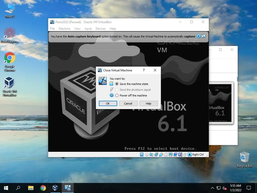
Task: Click the display settings status icon
Action: click(170, 155)
